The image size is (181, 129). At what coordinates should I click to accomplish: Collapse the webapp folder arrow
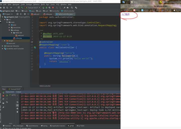(9, 30)
